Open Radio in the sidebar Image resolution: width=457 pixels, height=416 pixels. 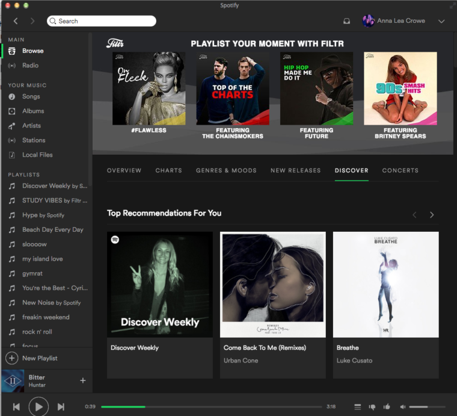(x=30, y=66)
